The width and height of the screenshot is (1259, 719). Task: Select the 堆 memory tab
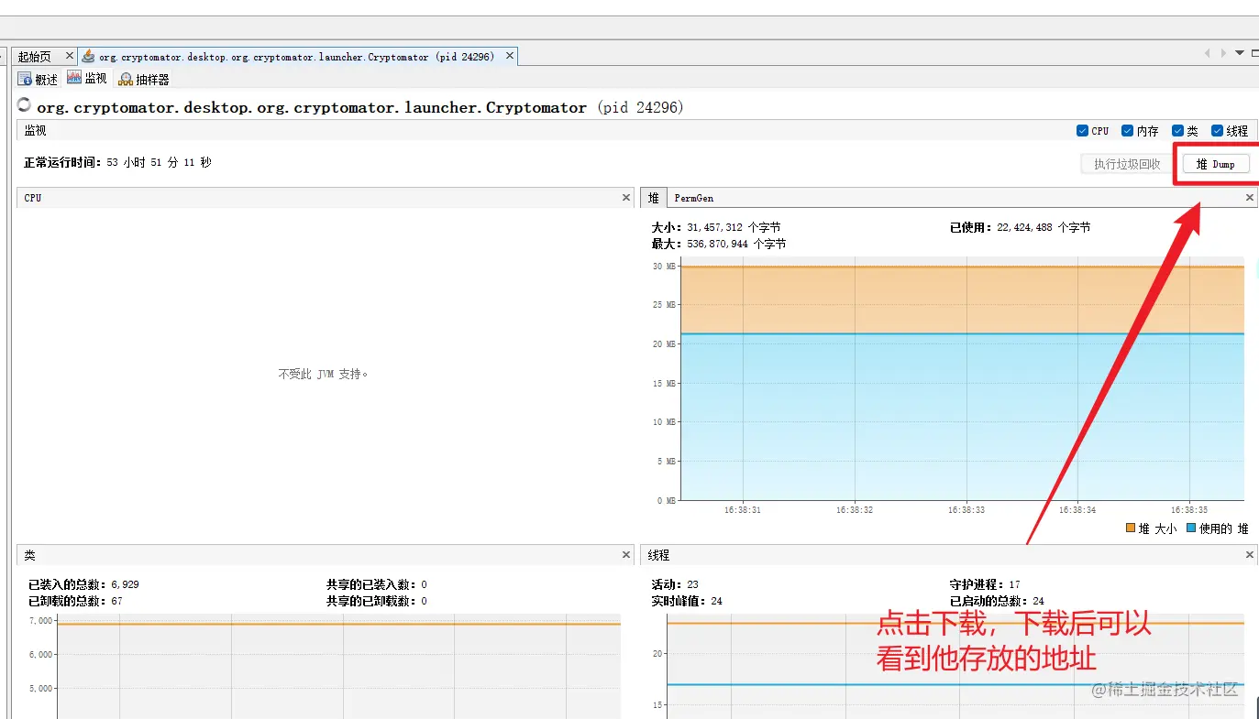[654, 198]
